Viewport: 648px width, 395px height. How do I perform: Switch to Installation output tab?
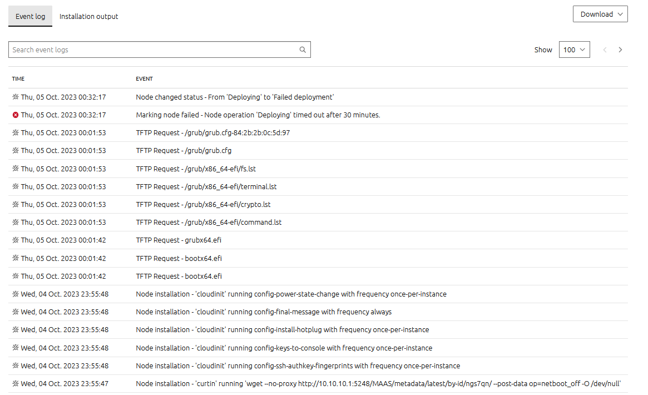coord(89,17)
